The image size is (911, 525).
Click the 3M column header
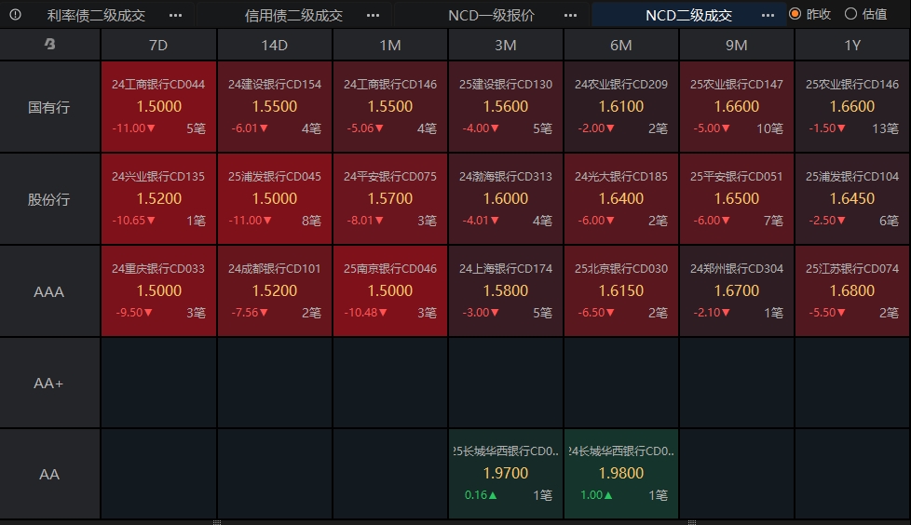click(506, 45)
